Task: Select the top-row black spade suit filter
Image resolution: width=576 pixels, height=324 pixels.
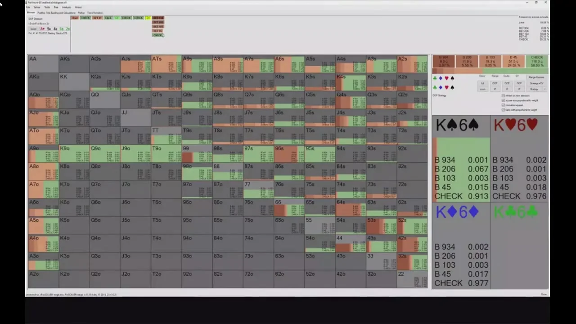Action: pos(452,78)
